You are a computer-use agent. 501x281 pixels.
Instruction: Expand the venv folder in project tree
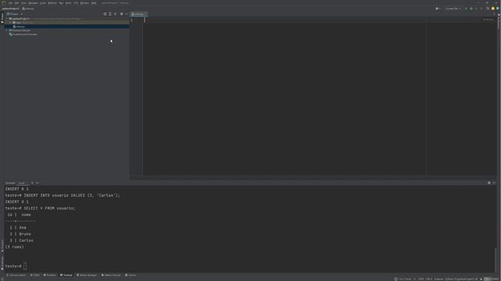point(10,23)
